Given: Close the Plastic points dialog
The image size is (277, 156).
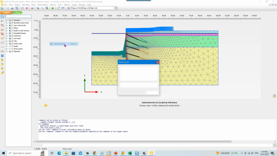Looking at the screenshot, I should (158, 62).
